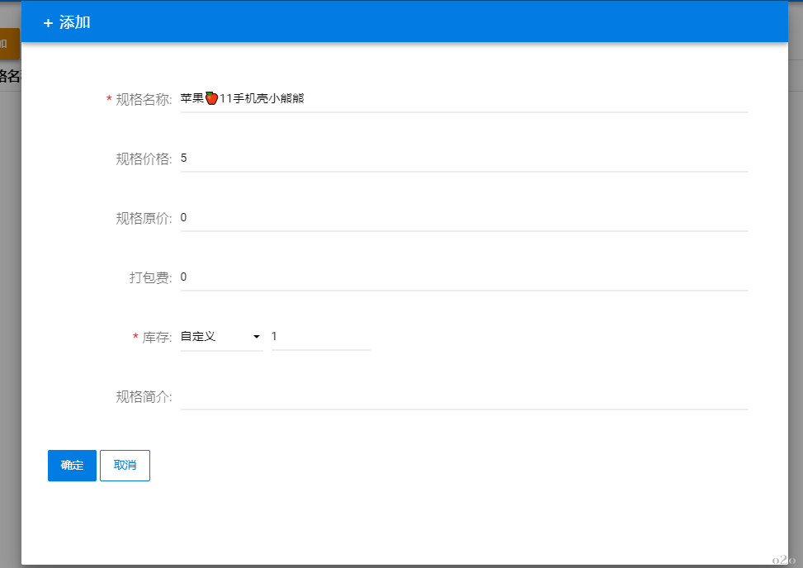Image resolution: width=803 pixels, height=568 pixels.
Task: Click the 打包费 packing fee field
Action: click(x=413, y=276)
